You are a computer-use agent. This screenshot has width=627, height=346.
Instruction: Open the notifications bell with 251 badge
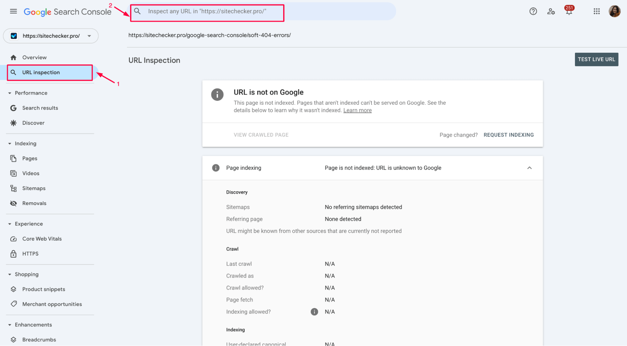coord(569,11)
